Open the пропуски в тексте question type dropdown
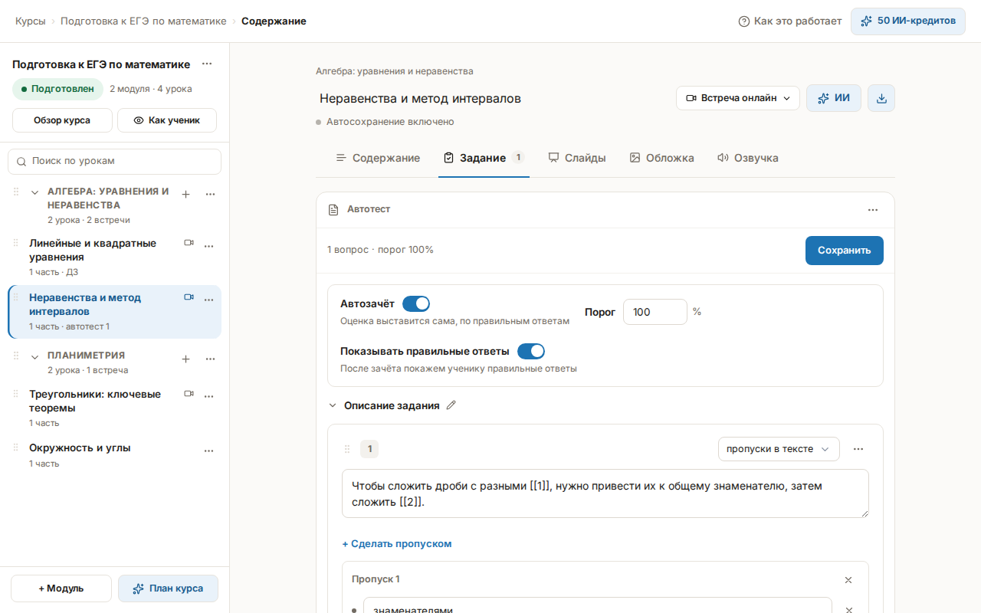 (x=779, y=449)
